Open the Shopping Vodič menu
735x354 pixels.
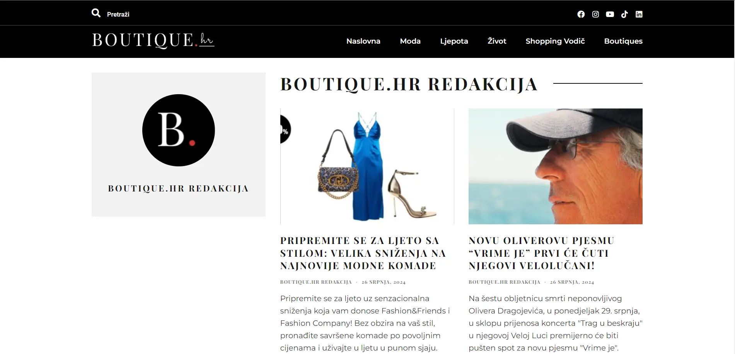click(555, 41)
